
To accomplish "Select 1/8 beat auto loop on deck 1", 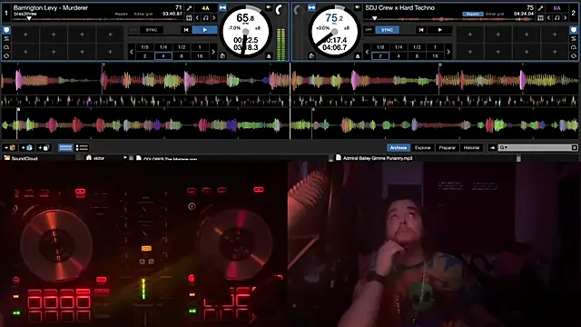I will tap(145, 47).
